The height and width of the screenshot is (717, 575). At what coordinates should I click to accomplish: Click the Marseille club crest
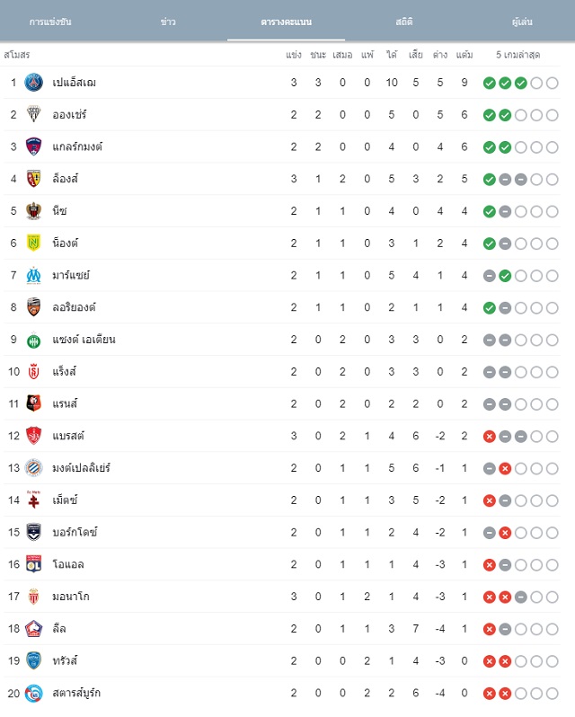[33, 275]
